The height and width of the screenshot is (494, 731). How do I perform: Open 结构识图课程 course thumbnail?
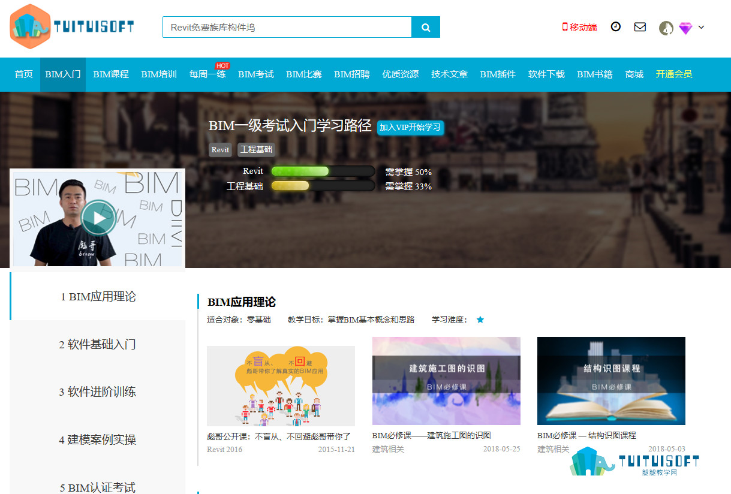tap(611, 381)
